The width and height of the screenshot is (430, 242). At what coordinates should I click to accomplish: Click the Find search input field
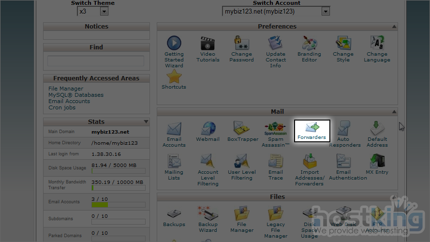96,61
